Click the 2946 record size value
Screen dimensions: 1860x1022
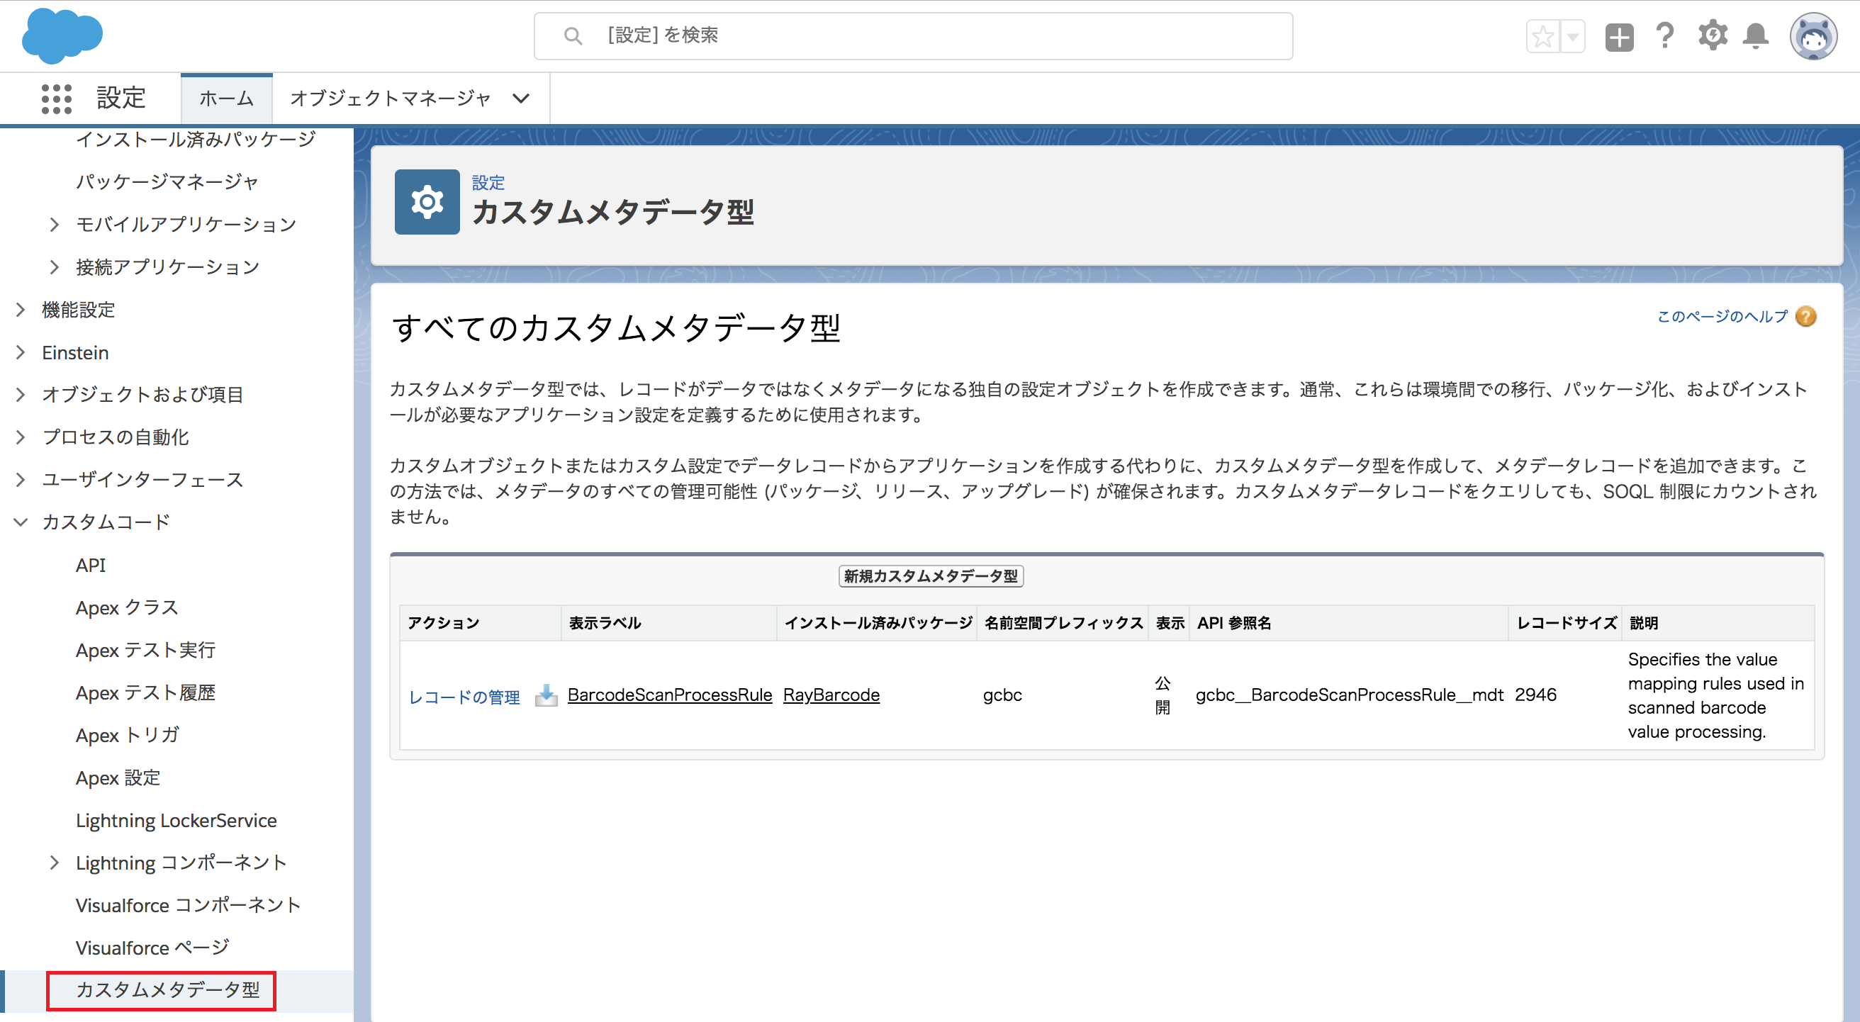1536,695
